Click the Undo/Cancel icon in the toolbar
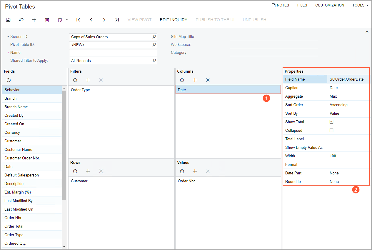This screenshot has width=372, height=250. [21, 20]
